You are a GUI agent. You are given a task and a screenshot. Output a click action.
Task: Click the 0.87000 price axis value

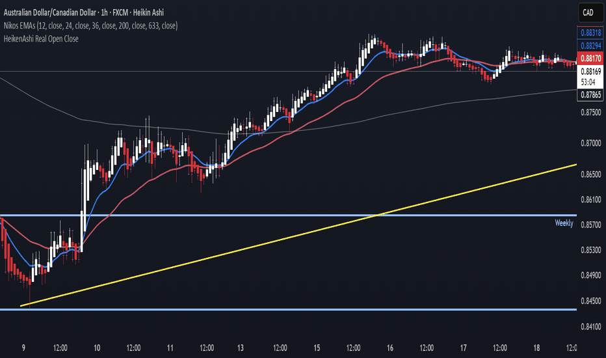(591, 143)
